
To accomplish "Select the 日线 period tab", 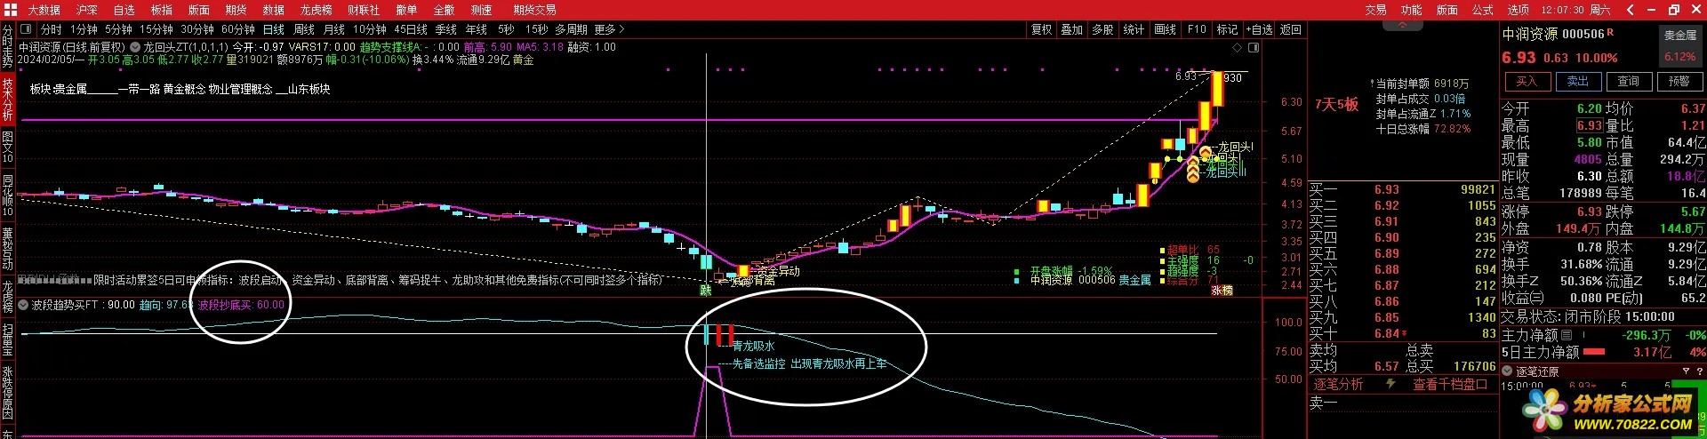I will click(x=274, y=29).
